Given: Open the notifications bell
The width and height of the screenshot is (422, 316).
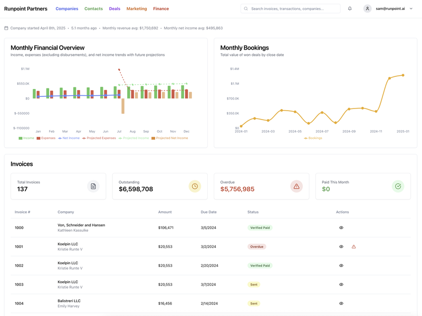Looking at the screenshot, I should pos(349,8).
